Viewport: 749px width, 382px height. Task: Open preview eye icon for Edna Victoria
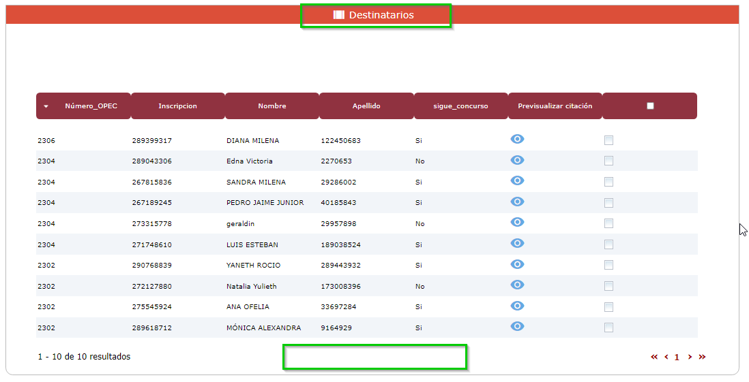(x=517, y=161)
